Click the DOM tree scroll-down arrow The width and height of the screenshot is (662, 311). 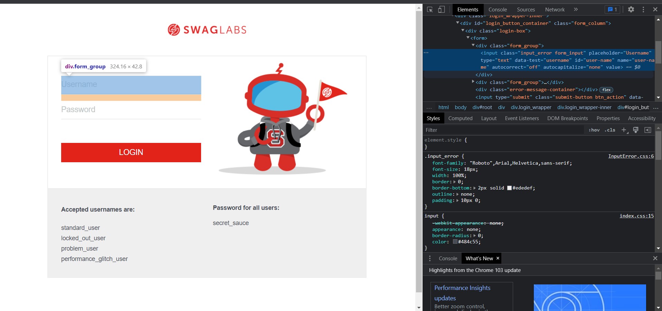658,98
